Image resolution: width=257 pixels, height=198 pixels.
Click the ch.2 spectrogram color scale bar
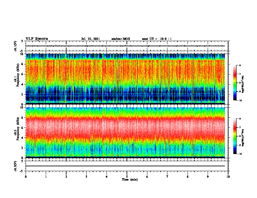click(x=235, y=136)
